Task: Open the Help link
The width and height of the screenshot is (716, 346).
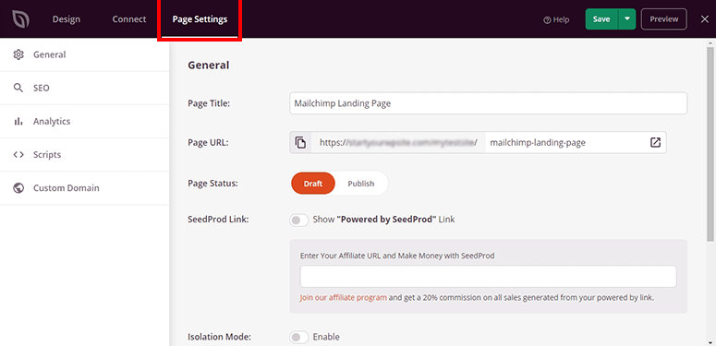Action: (x=556, y=19)
